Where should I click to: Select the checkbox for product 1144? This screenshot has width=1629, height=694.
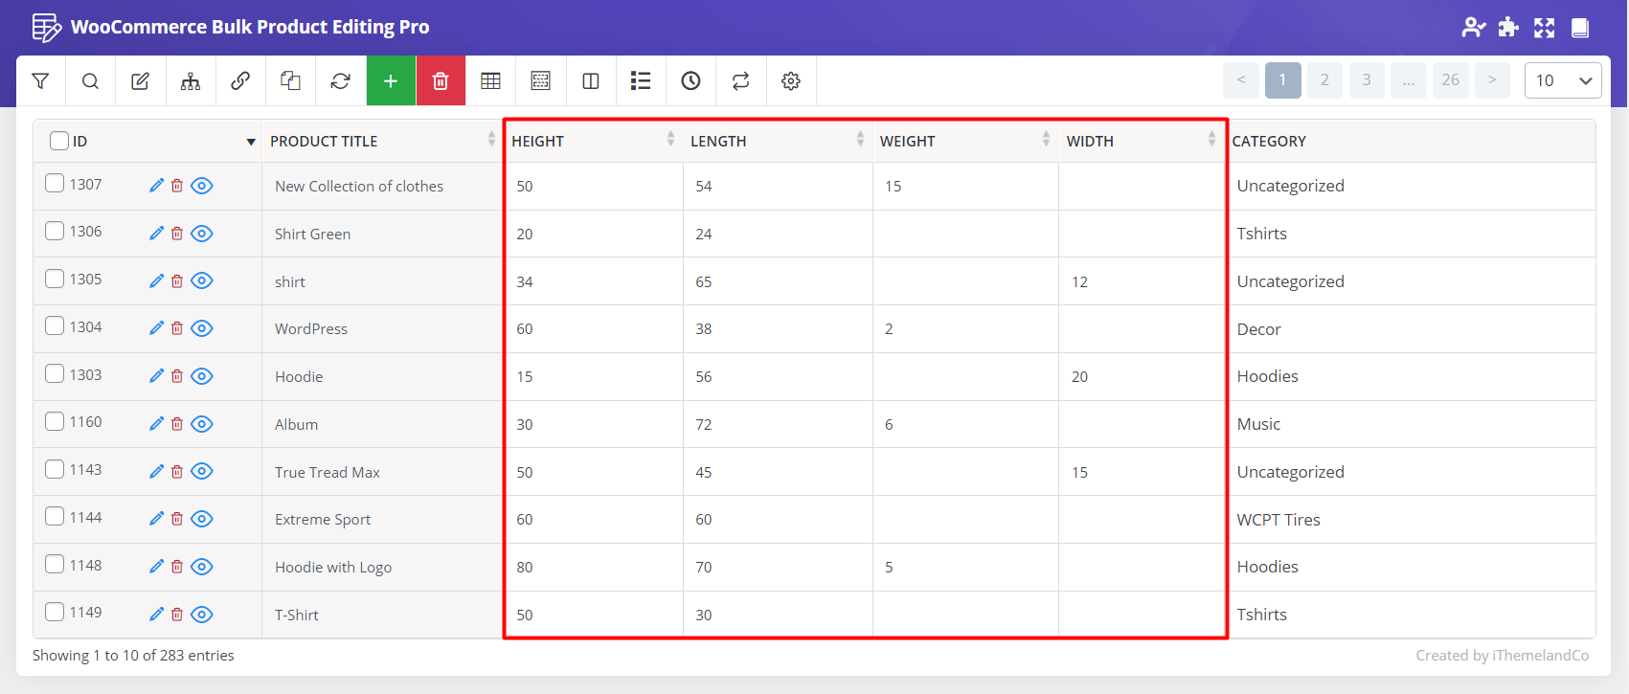point(55,517)
